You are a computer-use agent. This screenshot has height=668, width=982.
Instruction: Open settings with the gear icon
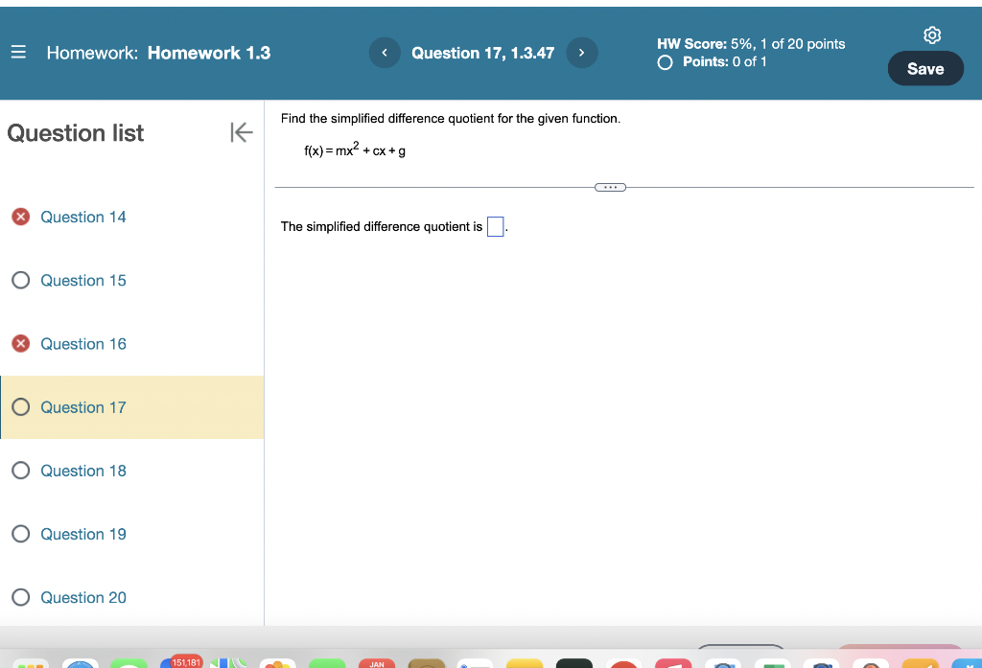(x=931, y=35)
